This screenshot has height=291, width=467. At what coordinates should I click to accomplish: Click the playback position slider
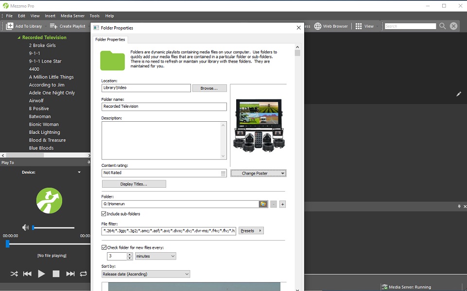click(48, 244)
